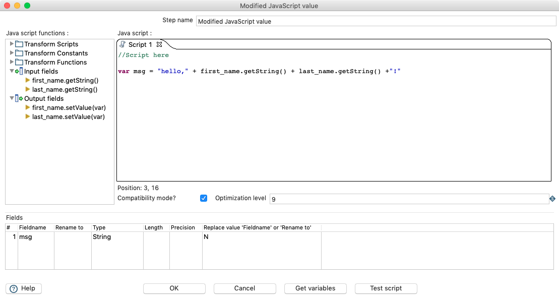Expand the Transform Constants tree node
This screenshot has height=300, width=559.
[x=12, y=53]
